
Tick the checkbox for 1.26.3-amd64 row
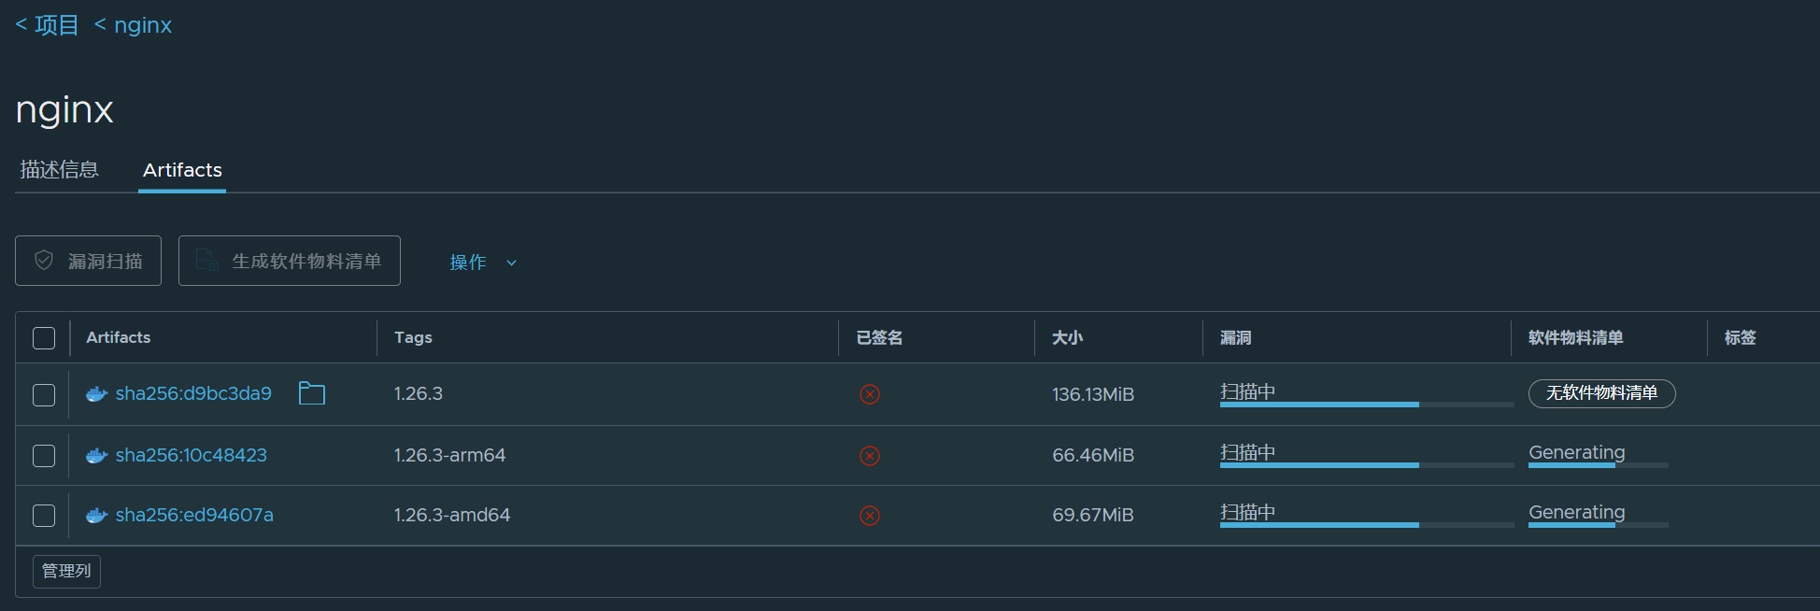[x=44, y=516]
